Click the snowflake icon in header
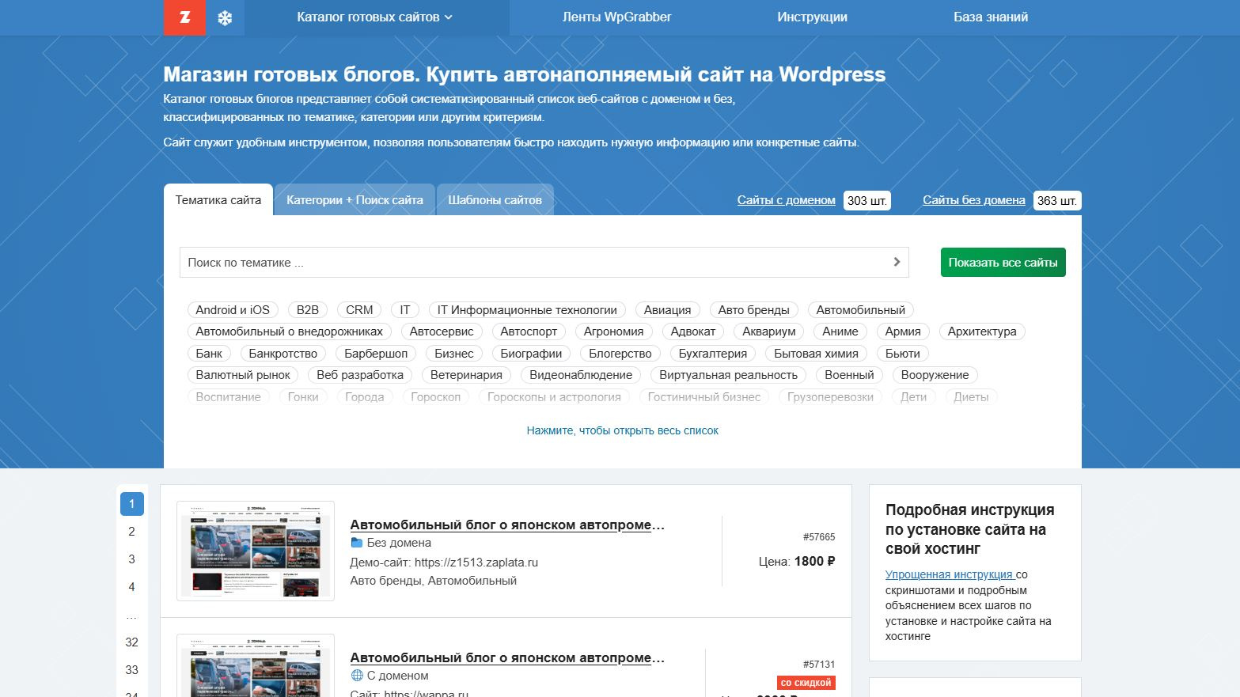Image resolution: width=1240 pixels, height=697 pixels. [x=225, y=17]
